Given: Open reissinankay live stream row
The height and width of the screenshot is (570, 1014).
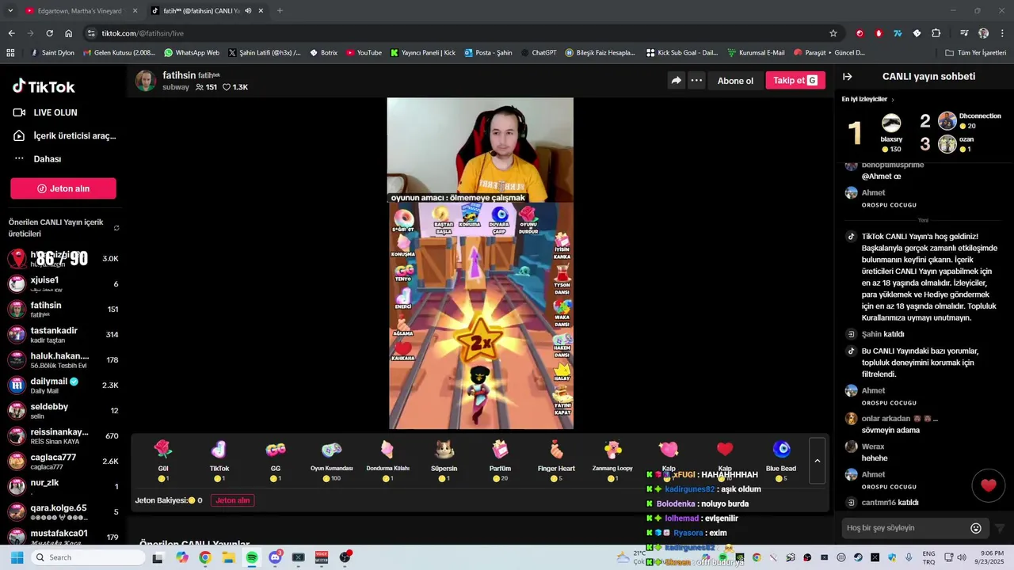Looking at the screenshot, I should (x=63, y=435).
